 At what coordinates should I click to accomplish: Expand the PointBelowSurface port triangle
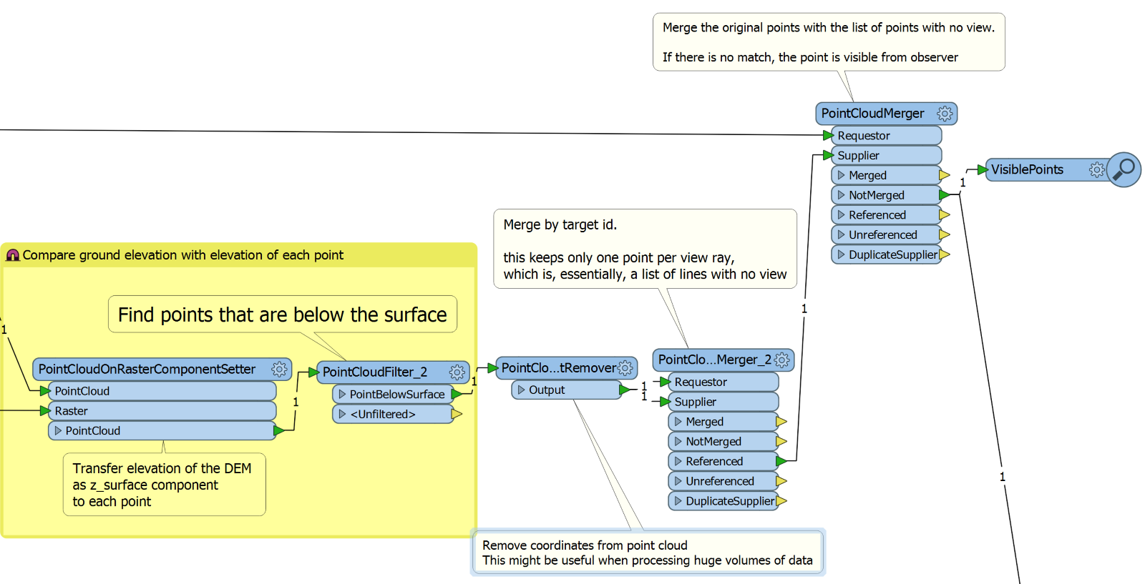coord(342,394)
